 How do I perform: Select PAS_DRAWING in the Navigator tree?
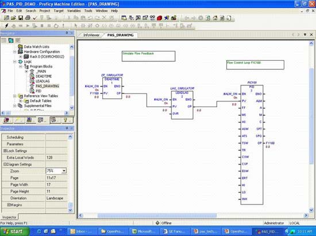point(47,86)
